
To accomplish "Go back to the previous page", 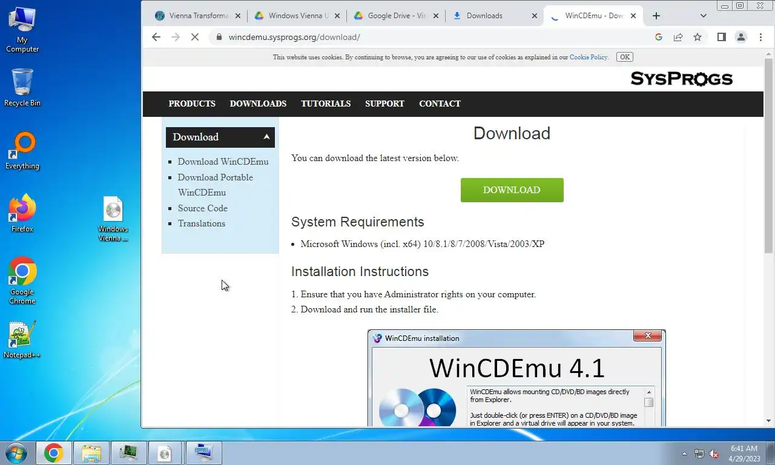I will [156, 37].
